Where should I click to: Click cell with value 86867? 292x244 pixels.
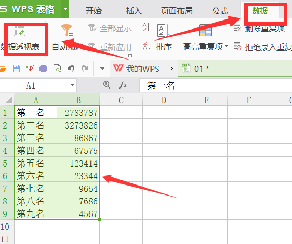pos(78,138)
